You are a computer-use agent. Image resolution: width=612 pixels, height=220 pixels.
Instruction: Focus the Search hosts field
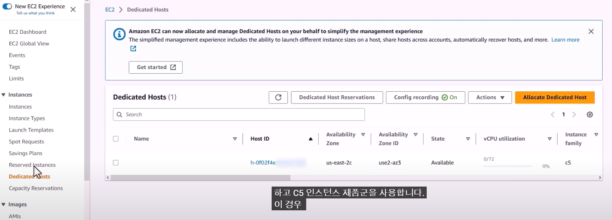point(239,115)
